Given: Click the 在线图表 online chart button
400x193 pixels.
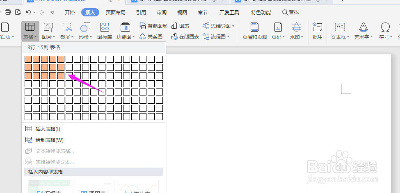Looking at the screenshot, I should pos(185,37).
